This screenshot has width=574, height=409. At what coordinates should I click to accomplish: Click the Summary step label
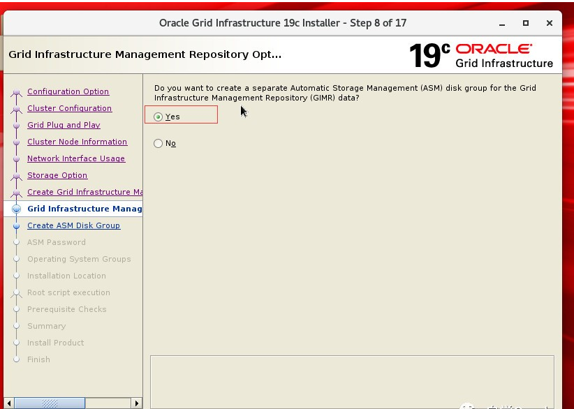[47, 326]
